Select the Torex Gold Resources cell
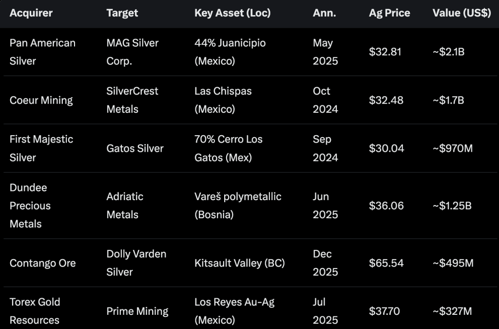499x329 pixels. click(x=35, y=311)
